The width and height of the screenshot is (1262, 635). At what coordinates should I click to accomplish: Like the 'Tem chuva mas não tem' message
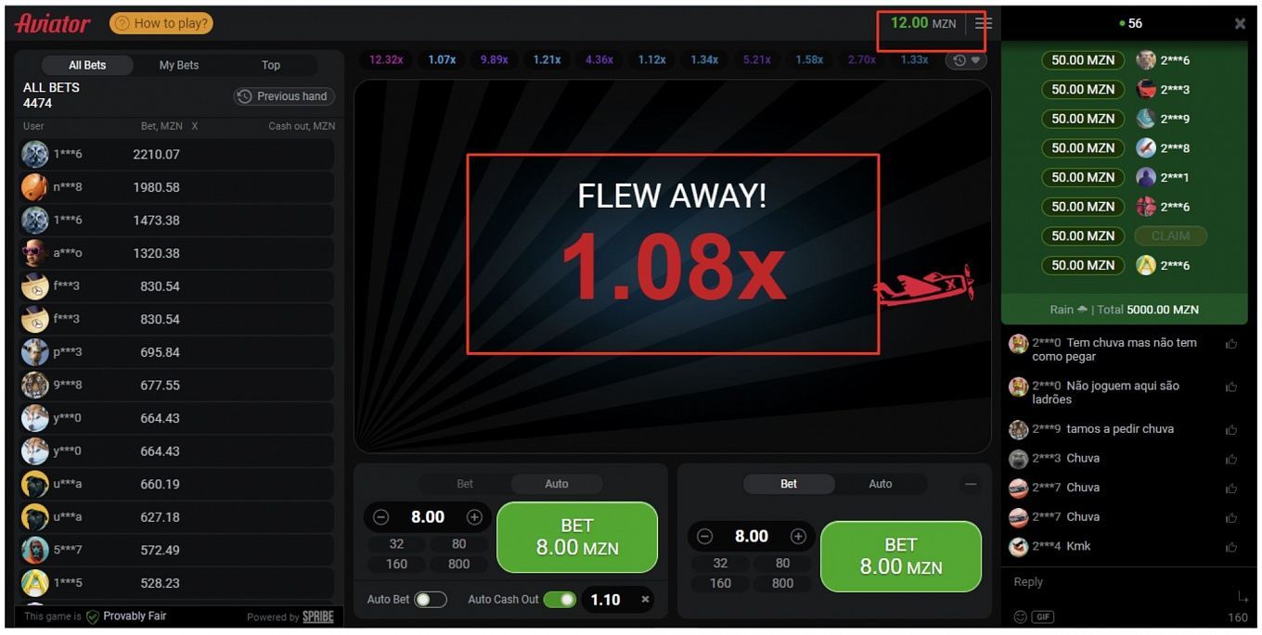(1231, 344)
